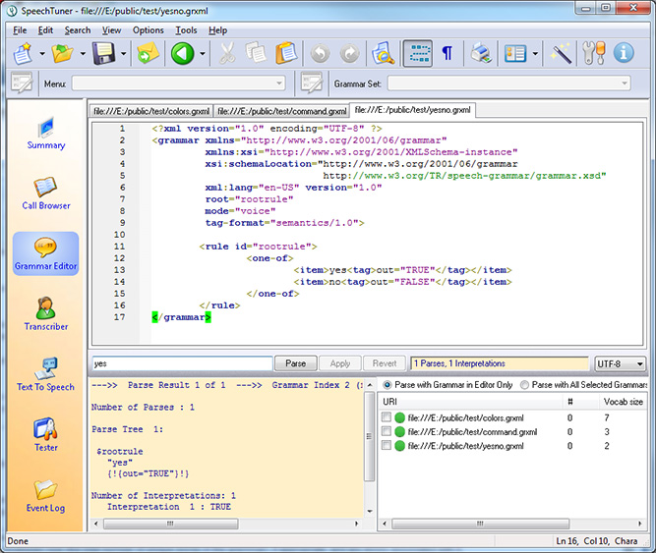Expand the Menu combo box
The width and height of the screenshot is (656, 553).
point(279,83)
